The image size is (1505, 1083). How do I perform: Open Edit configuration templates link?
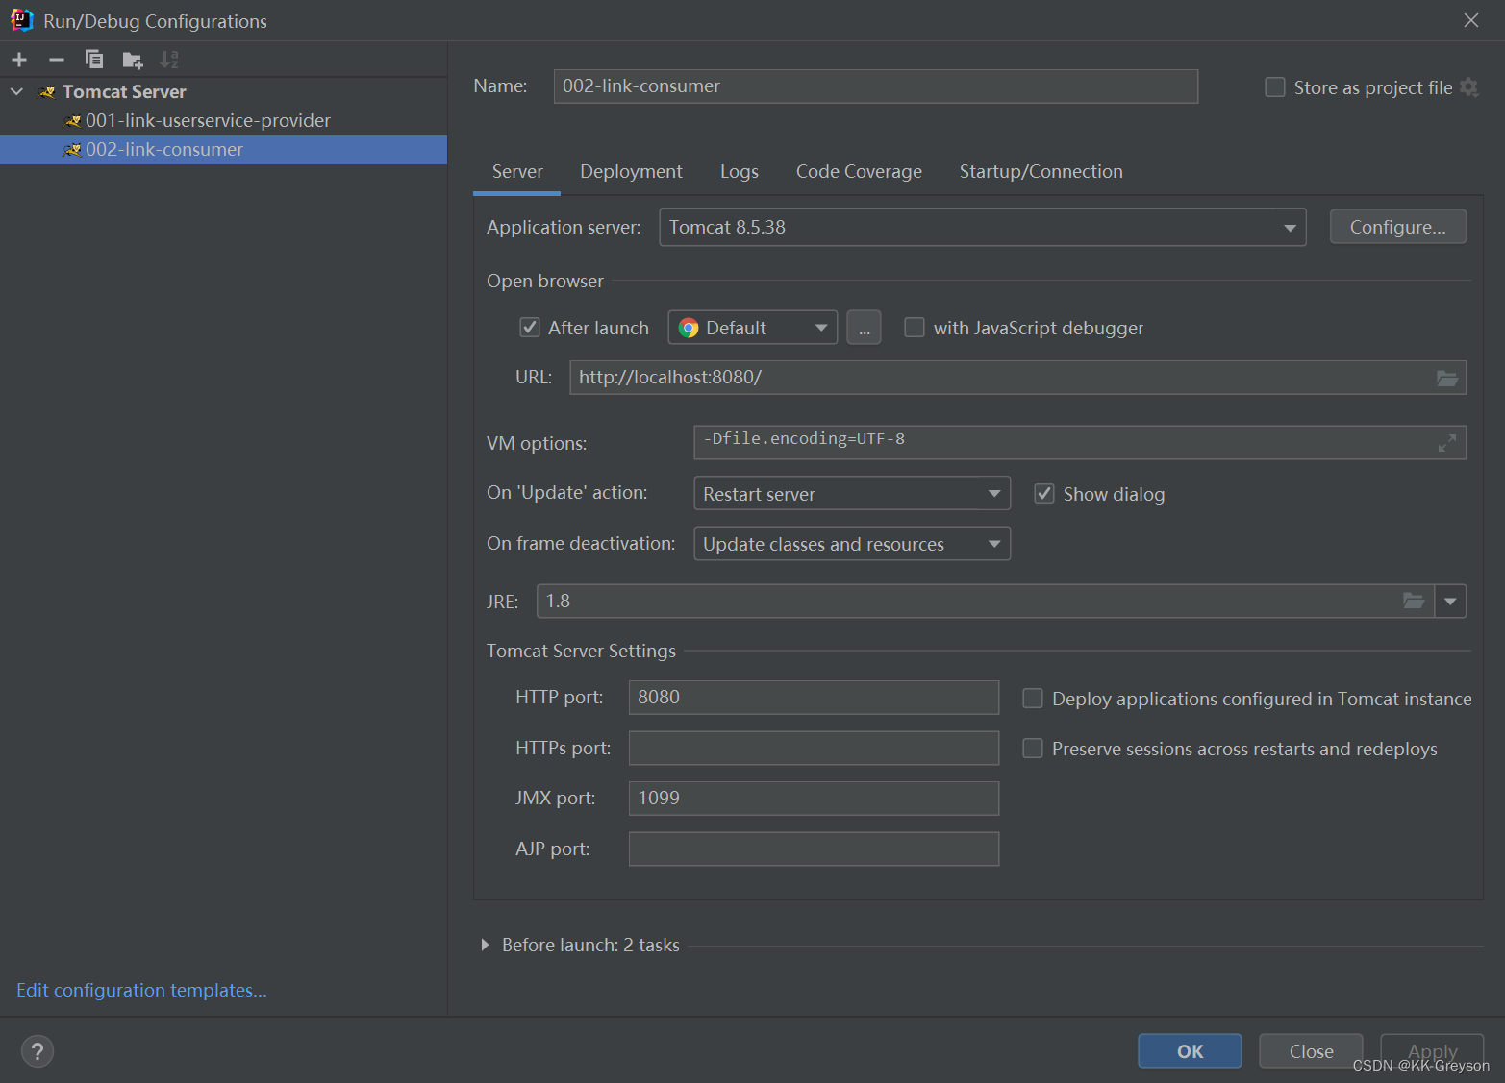pyautogui.click(x=141, y=991)
